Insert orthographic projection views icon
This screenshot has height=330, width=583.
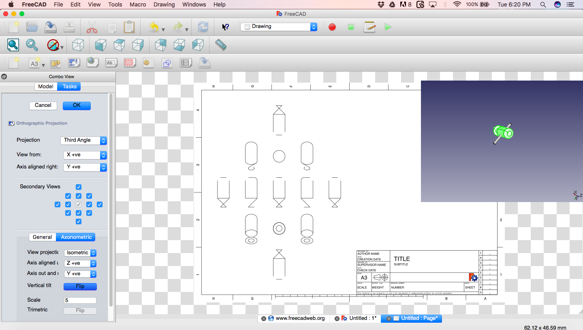[x=74, y=63]
